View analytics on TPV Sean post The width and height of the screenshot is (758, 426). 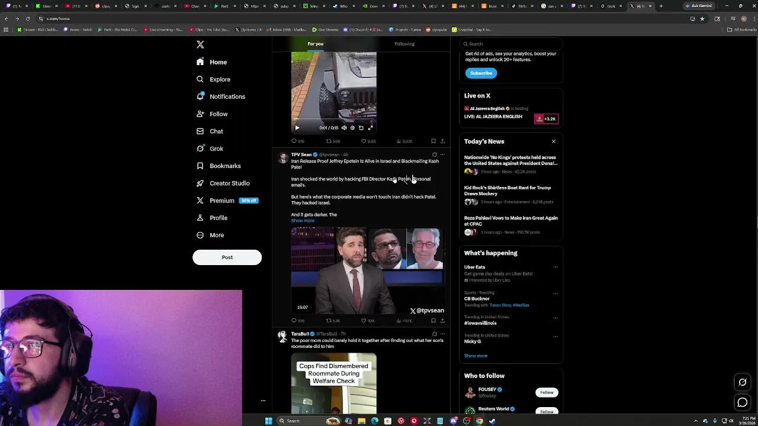404,321
